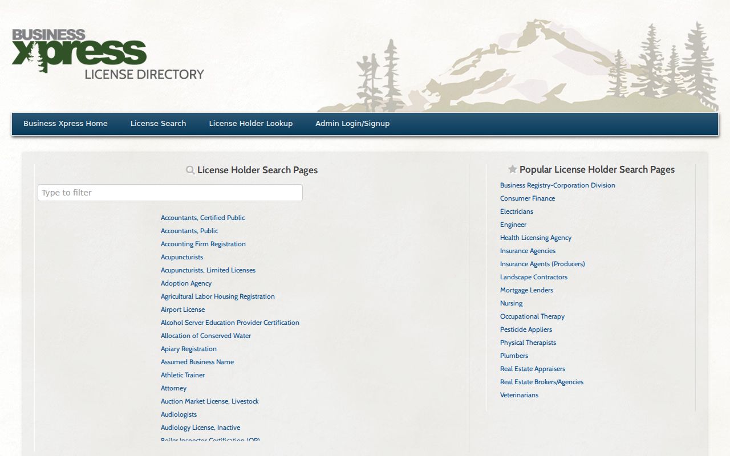This screenshot has width=730, height=456.
Task: Select Audiologists link
Action: tap(179, 414)
